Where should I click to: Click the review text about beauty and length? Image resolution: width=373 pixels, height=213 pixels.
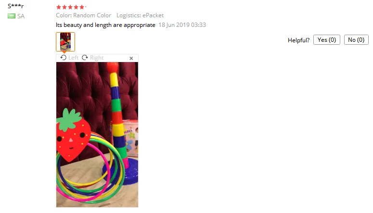tap(105, 25)
